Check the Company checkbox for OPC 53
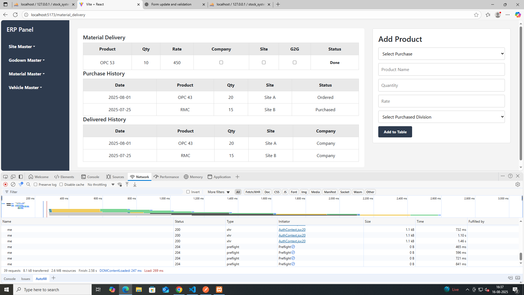 221,62
